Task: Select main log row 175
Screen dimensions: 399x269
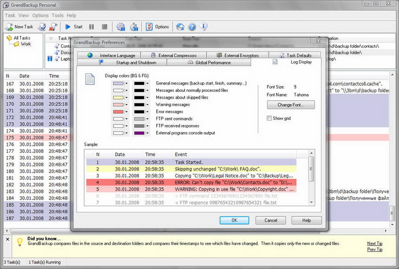Action: coord(196,137)
